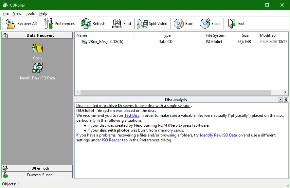
Task: Click the Refresh disc icon
Action: (86, 24)
